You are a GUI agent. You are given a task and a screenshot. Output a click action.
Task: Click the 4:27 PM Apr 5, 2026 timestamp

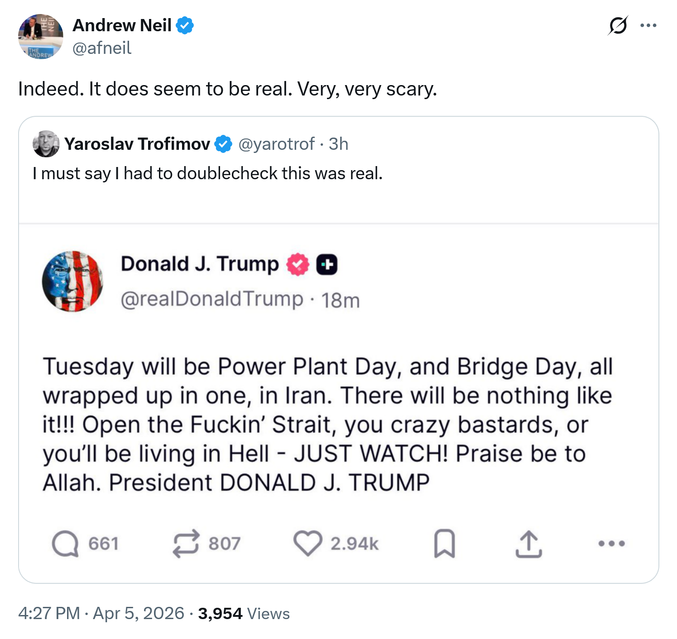coord(101,614)
